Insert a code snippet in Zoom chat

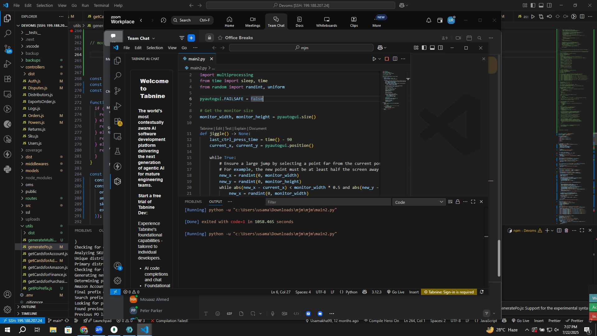click(x=296, y=314)
